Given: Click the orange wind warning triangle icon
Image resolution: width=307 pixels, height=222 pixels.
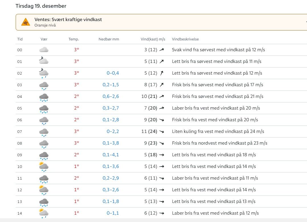Looking at the screenshot, I should point(26,22).
